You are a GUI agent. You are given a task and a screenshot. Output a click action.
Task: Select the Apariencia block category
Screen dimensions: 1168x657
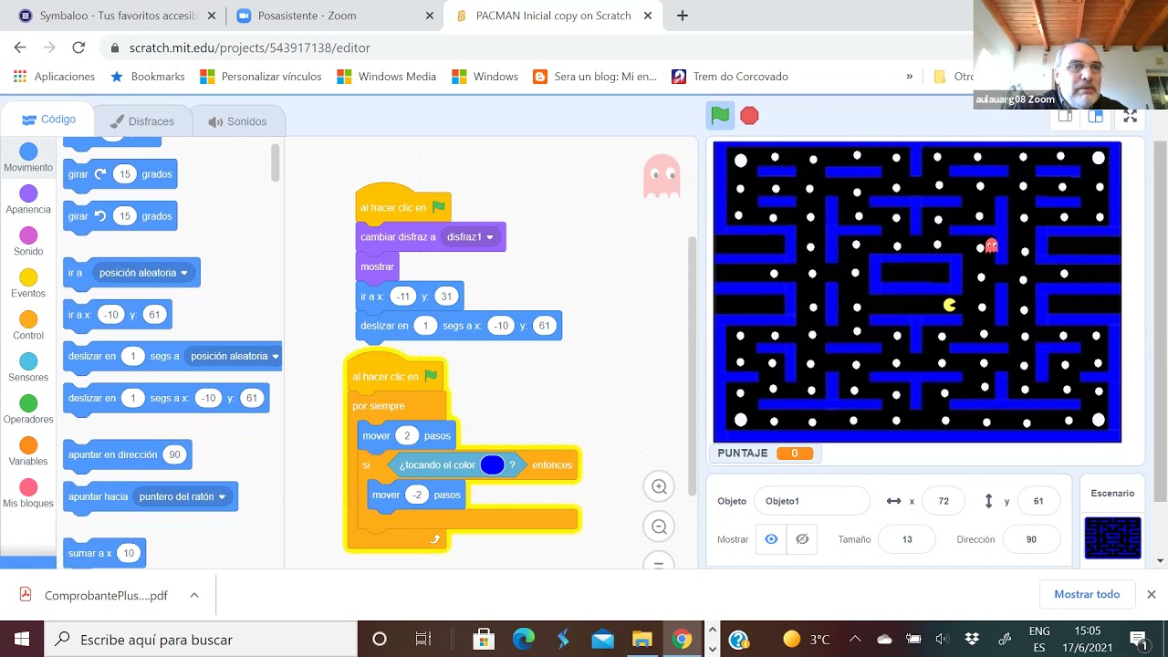(28, 200)
